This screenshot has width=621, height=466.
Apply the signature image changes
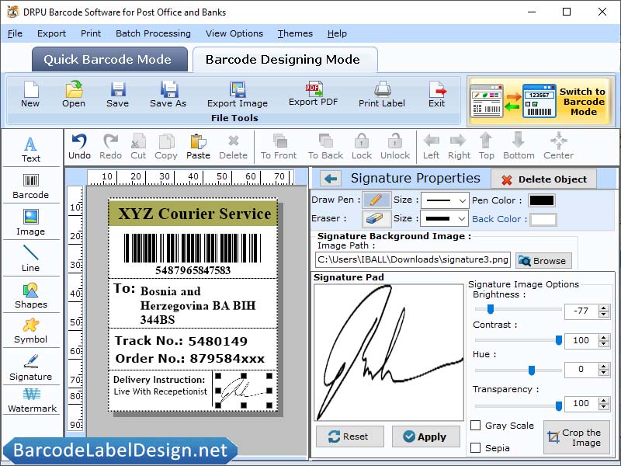tap(425, 436)
